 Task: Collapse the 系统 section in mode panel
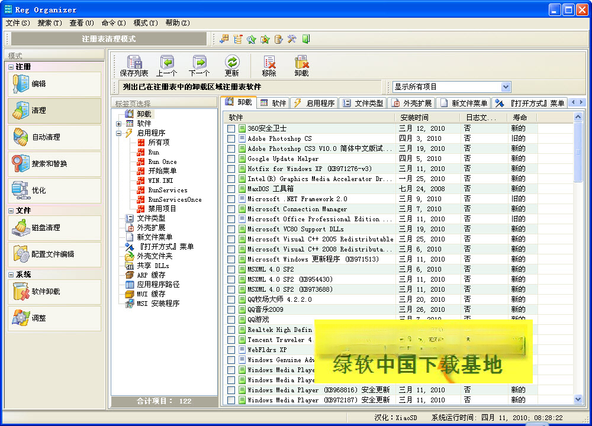tap(11, 275)
